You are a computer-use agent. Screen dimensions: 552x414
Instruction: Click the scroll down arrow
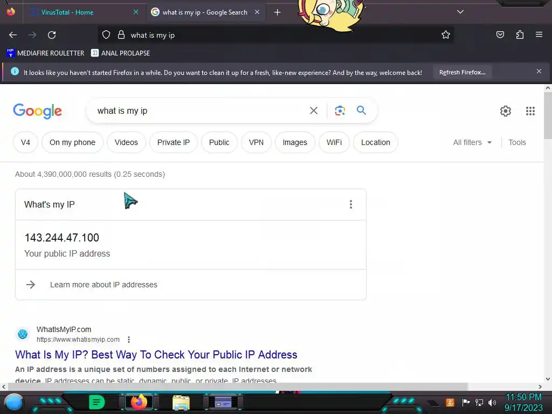click(548, 379)
